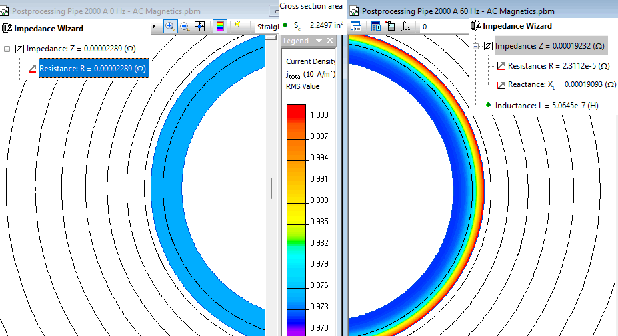Toggle the color map display icon
The height and width of the screenshot is (336, 618).
click(x=220, y=27)
